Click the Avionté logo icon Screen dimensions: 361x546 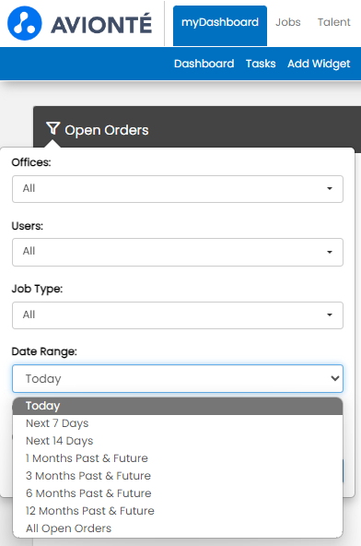[25, 23]
